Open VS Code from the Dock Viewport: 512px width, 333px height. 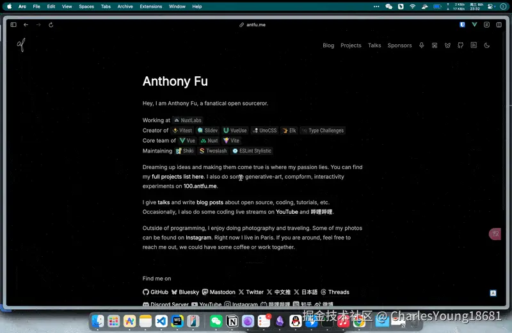(161, 321)
